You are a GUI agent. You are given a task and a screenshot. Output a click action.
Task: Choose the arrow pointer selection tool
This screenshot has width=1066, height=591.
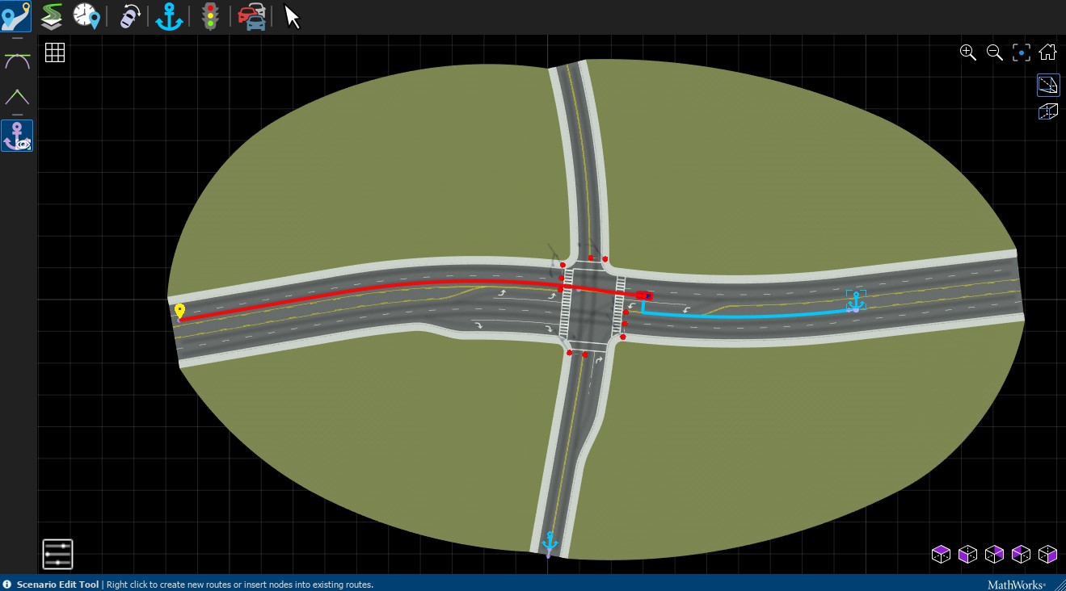[x=292, y=16]
